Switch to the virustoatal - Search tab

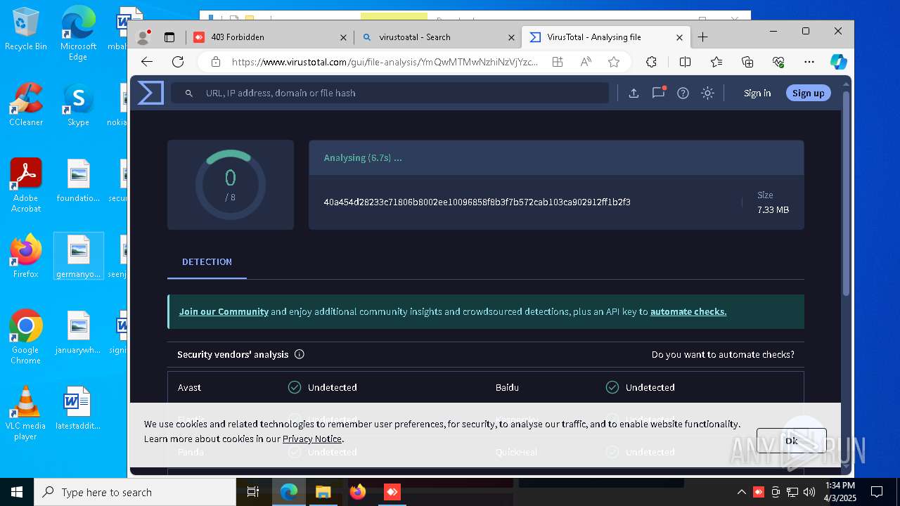[x=437, y=37]
